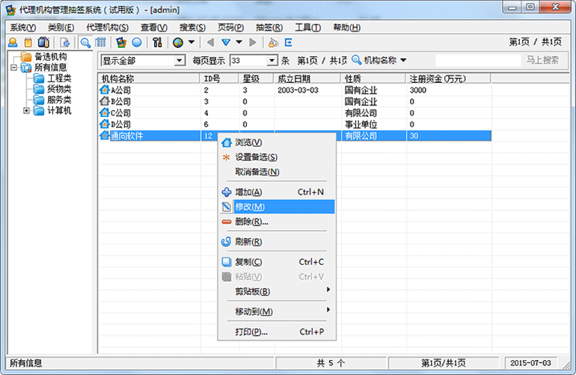Open the dropdown arrow beside globe icon
576x375 pixels.
192,42
